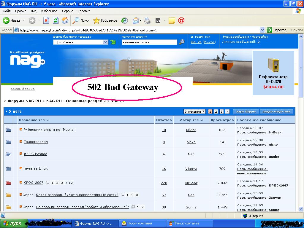Open Личных сообщений: 0 link

pyautogui.click(x=241, y=42)
